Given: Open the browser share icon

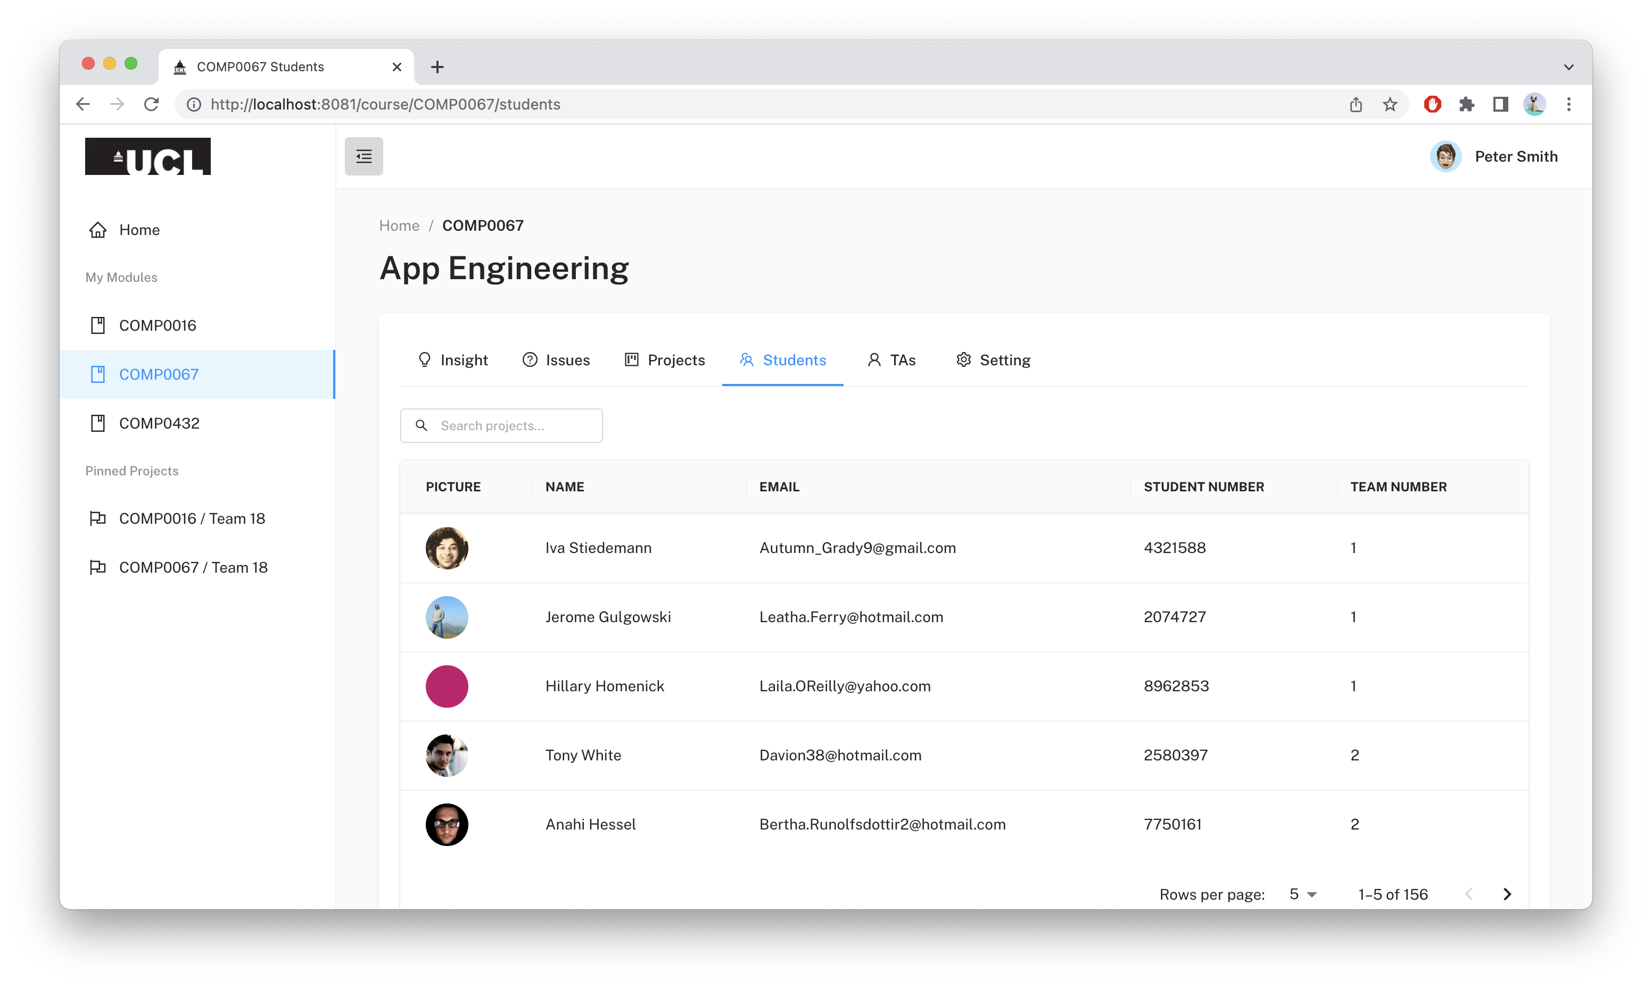Looking at the screenshot, I should [x=1356, y=105].
